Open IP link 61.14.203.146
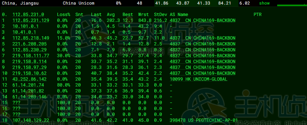 point(29,97)
